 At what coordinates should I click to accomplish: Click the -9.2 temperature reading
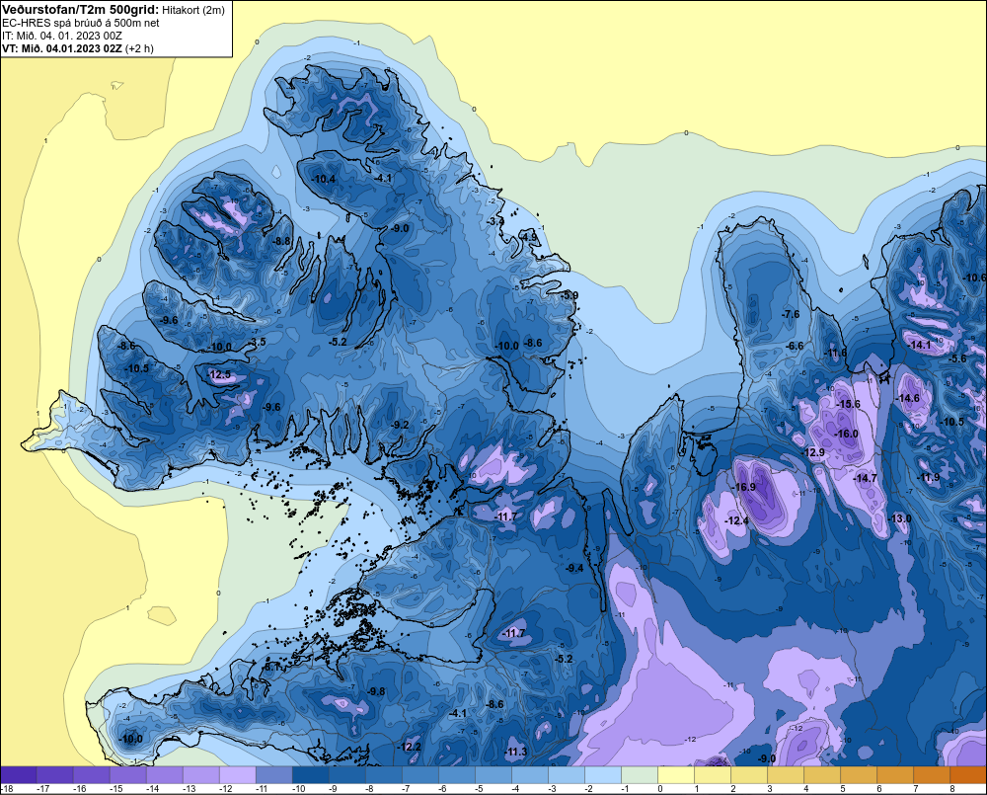(x=399, y=425)
